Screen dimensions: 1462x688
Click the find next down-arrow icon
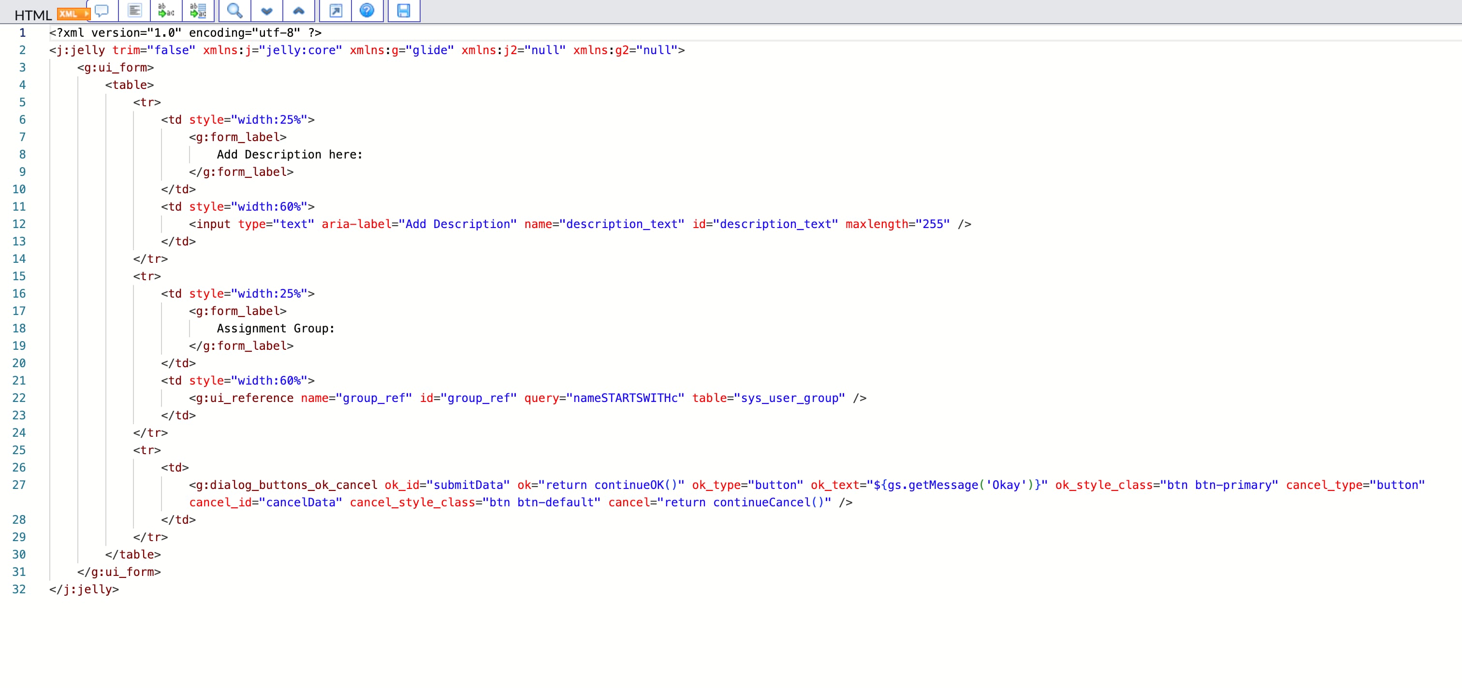pos(267,10)
